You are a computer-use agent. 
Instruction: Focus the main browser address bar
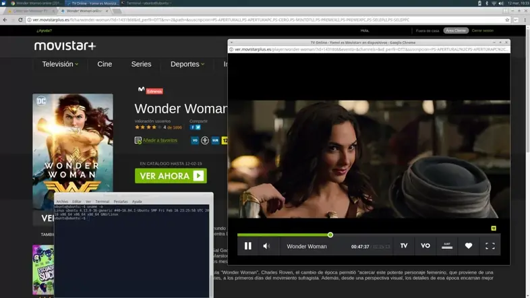pyautogui.click(x=269, y=20)
